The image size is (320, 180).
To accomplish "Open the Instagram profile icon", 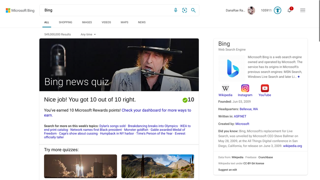I will 245,88.
